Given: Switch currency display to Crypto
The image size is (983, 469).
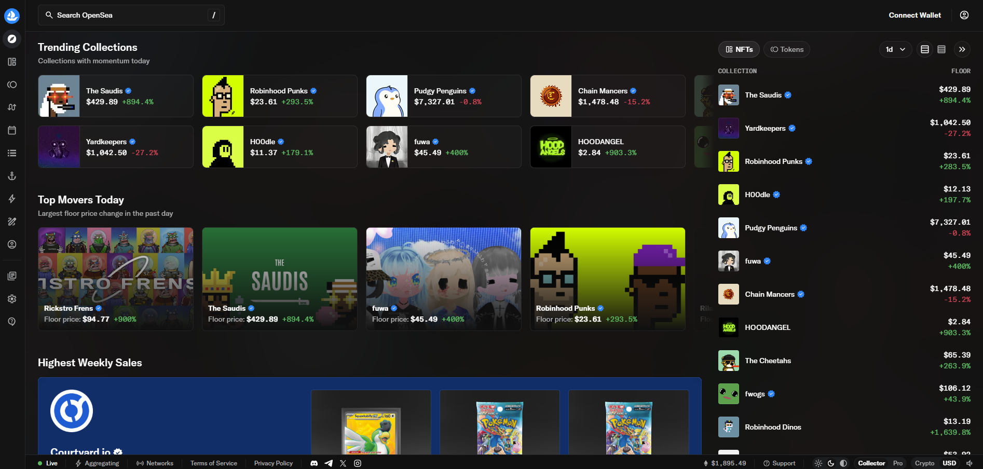Looking at the screenshot, I should pyautogui.click(x=924, y=463).
